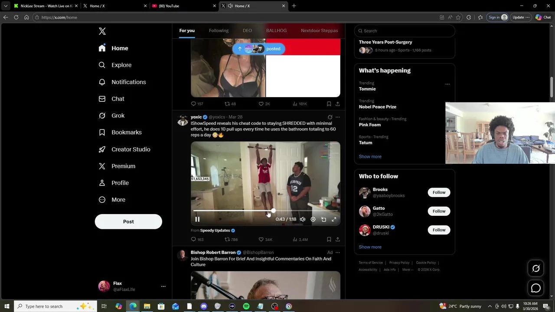555x312 pixels.
Task: Reply to the yoxic post (163)
Action: (x=197, y=239)
